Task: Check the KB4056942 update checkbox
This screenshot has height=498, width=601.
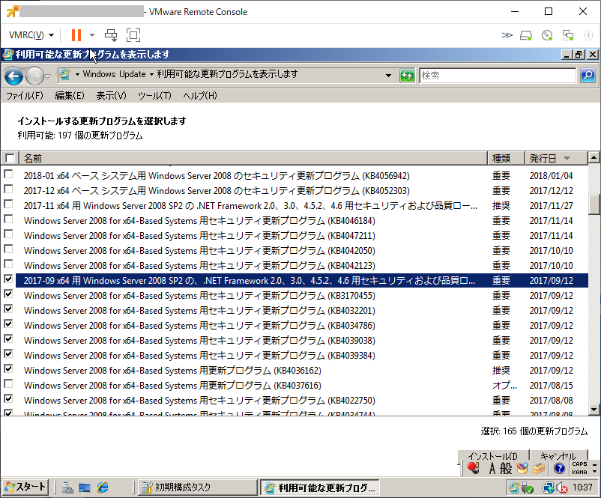Action: point(8,174)
